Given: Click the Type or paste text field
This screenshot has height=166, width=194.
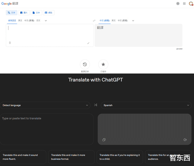Looking at the screenshot, I should click(47, 129).
